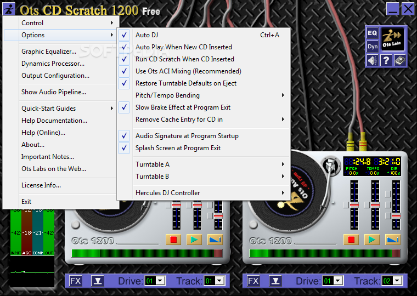
Task: Toggle Audio Signature at Program Startup
Action: pyautogui.click(x=204, y=136)
